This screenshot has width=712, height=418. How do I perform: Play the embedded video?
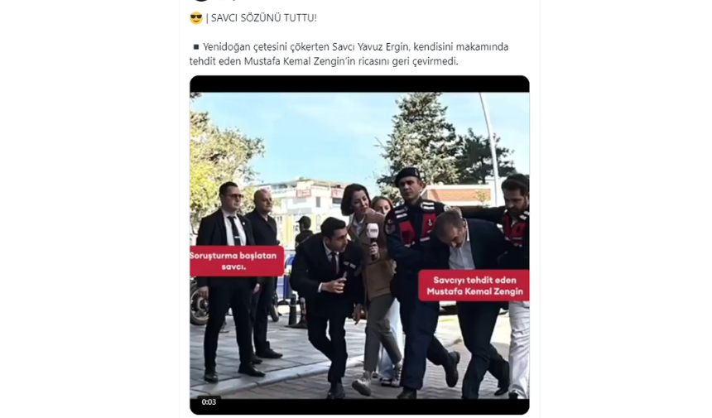click(x=359, y=245)
